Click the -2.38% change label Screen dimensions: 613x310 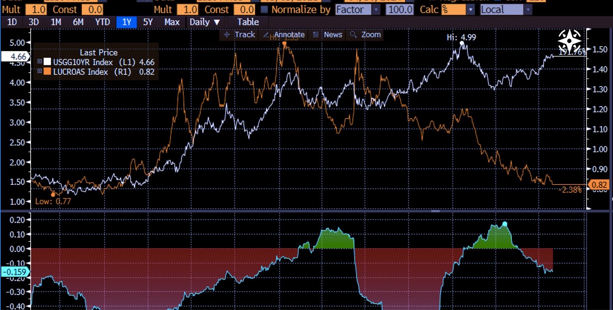tap(571, 189)
